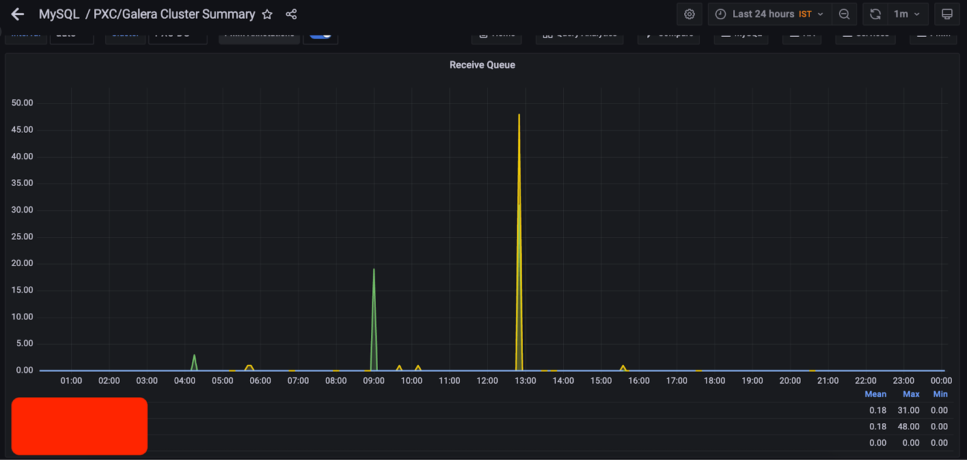Open the Receive Queue panel title menu
The height and width of the screenshot is (460, 967).
(482, 65)
